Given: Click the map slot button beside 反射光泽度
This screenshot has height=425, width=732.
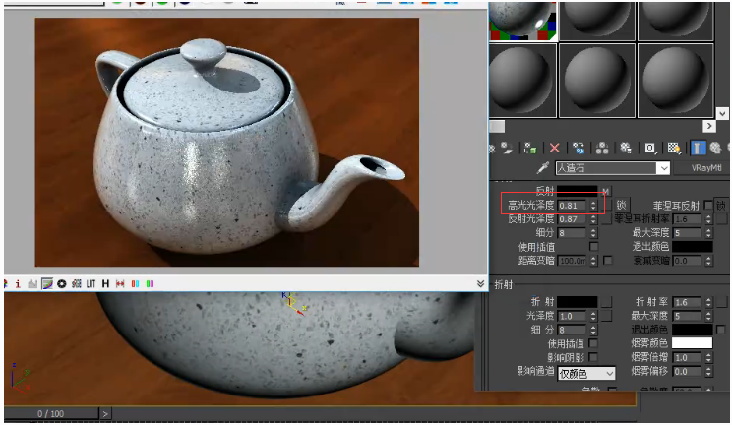Looking at the screenshot, I should point(606,219).
